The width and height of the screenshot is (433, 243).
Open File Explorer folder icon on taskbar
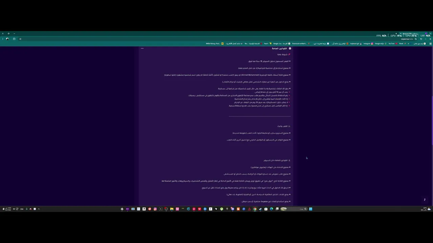point(172,209)
